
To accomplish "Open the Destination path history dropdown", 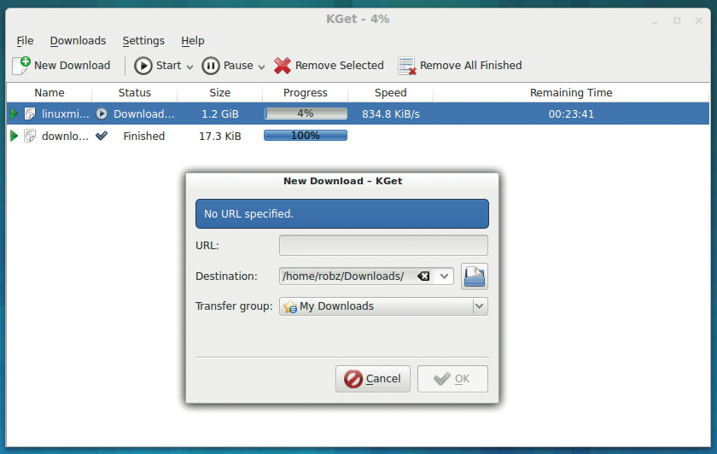I will 444,276.
